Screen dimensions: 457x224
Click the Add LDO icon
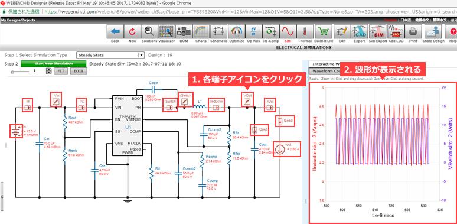point(396,31)
